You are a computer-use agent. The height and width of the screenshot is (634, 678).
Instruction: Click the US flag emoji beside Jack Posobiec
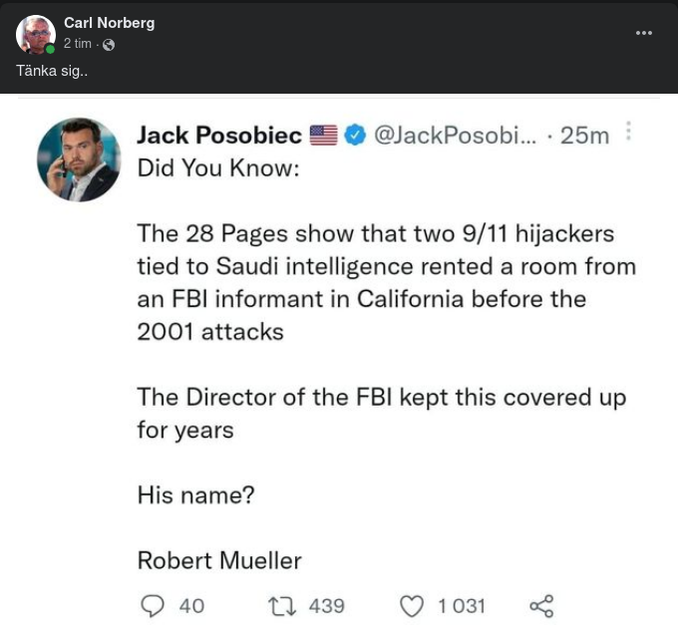(324, 136)
